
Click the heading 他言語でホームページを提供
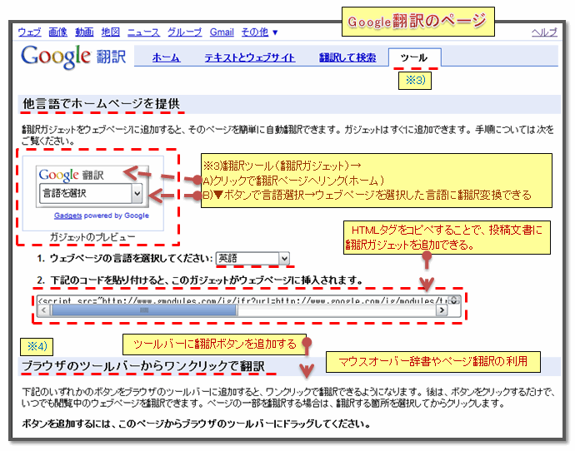(x=101, y=104)
